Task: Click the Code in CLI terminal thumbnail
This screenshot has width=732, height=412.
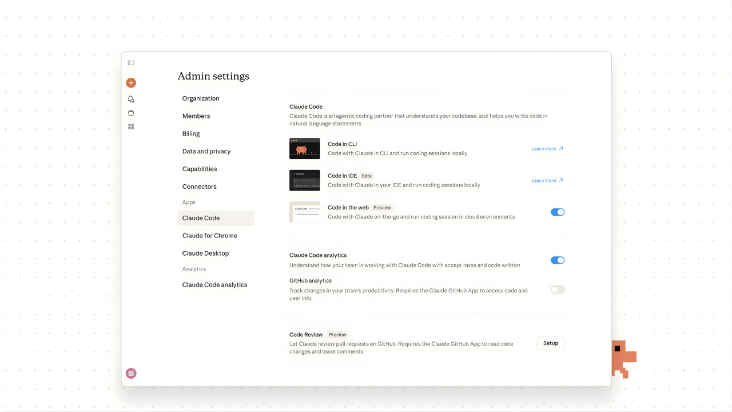Action: pos(304,148)
